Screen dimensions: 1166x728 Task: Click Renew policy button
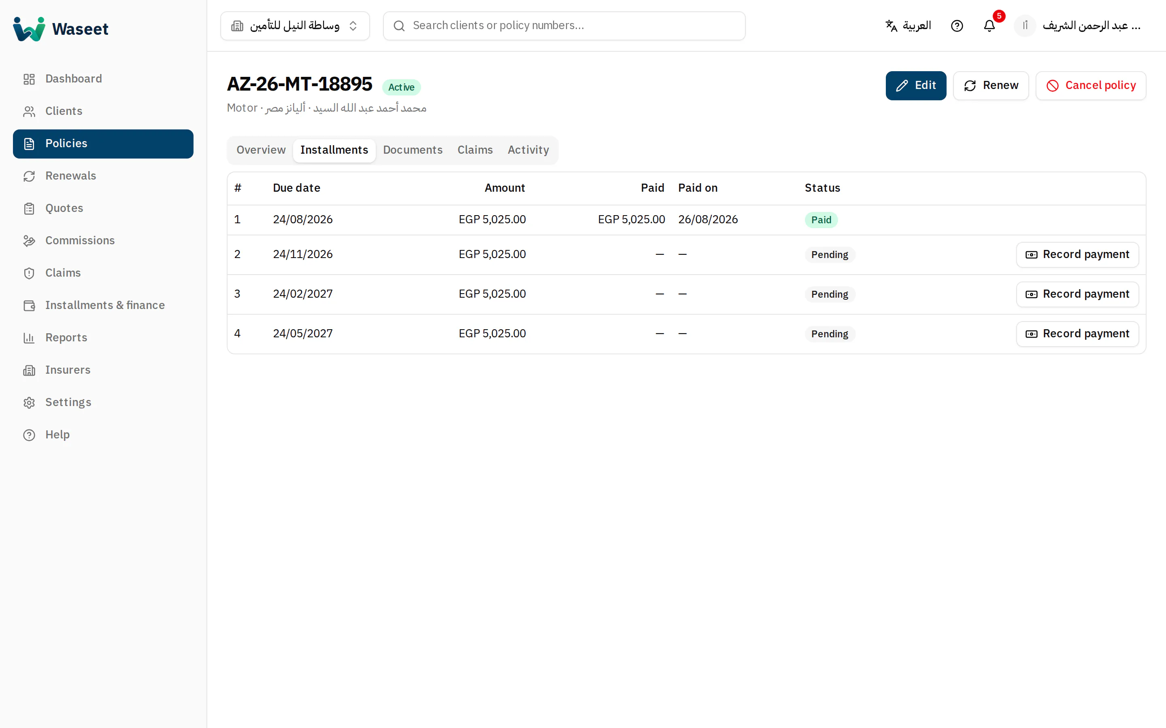pos(991,85)
